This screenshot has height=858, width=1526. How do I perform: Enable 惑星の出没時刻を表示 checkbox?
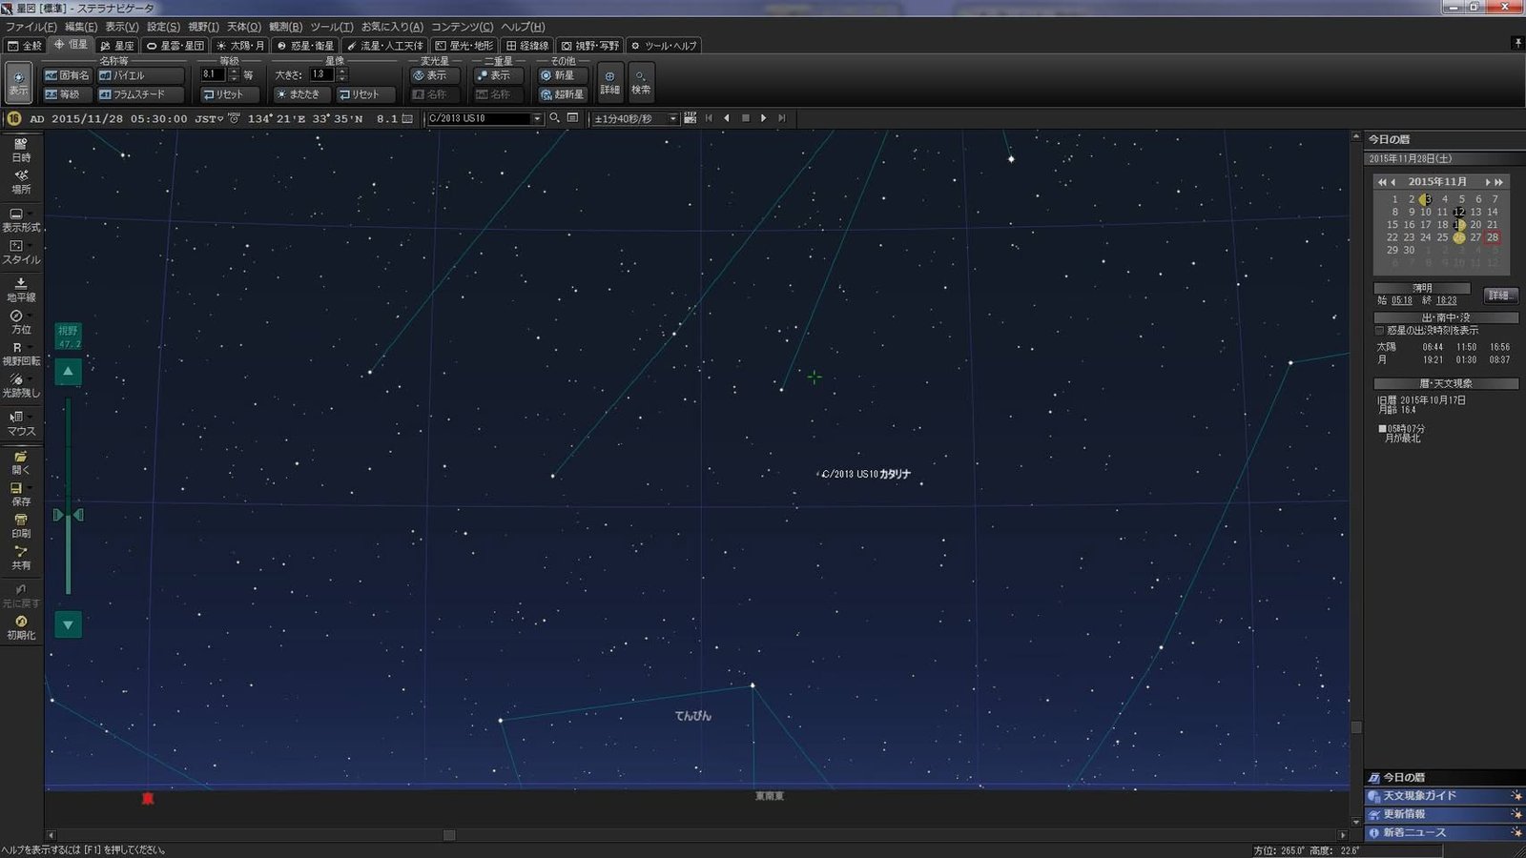pyautogui.click(x=1379, y=330)
